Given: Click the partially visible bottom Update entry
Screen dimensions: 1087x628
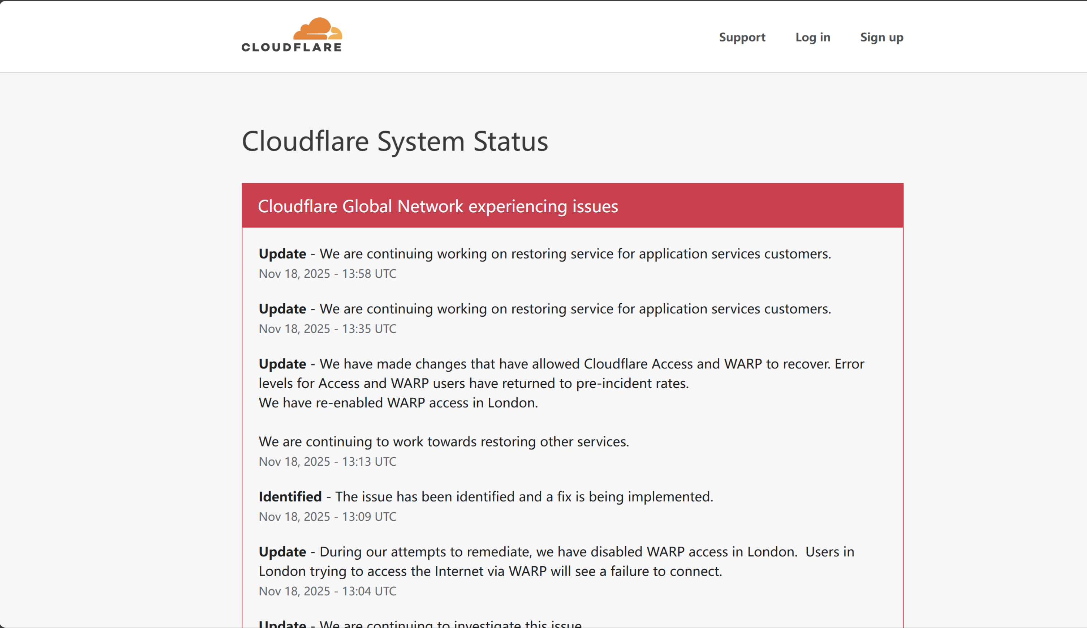Looking at the screenshot, I should pyautogui.click(x=420, y=623).
